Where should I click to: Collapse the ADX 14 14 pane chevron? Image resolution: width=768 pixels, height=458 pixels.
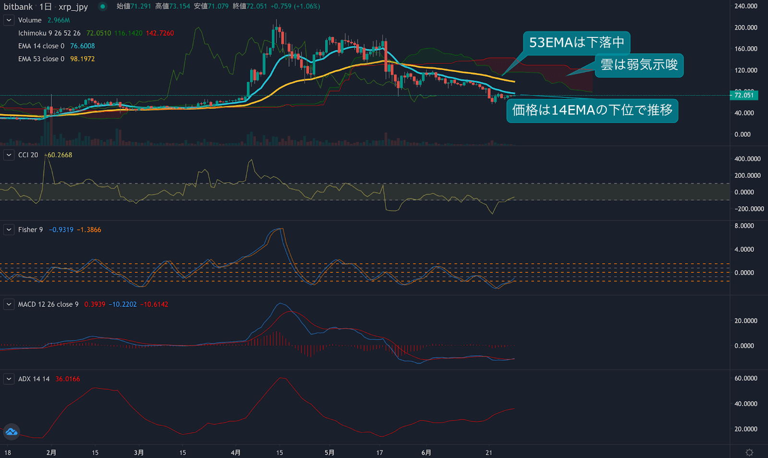(9, 379)
